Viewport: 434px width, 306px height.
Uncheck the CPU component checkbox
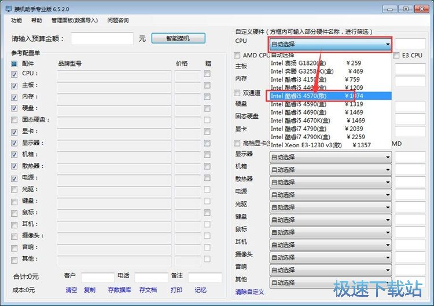(x=14, y=74)
